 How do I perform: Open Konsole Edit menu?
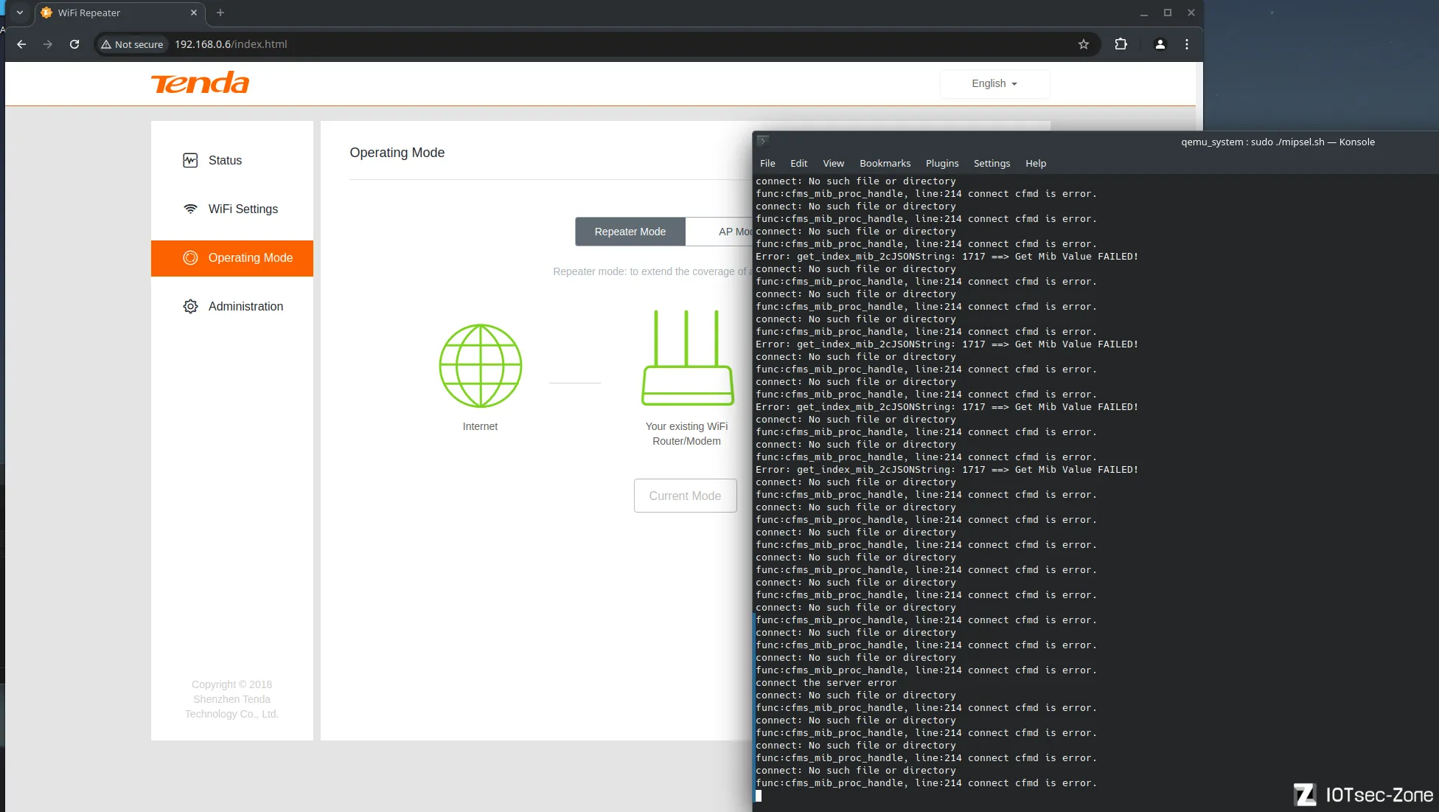tap(798, 163)
